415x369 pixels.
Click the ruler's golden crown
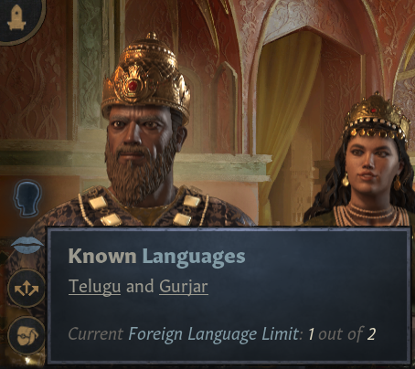pyautogui.click(x=145, y=76)
